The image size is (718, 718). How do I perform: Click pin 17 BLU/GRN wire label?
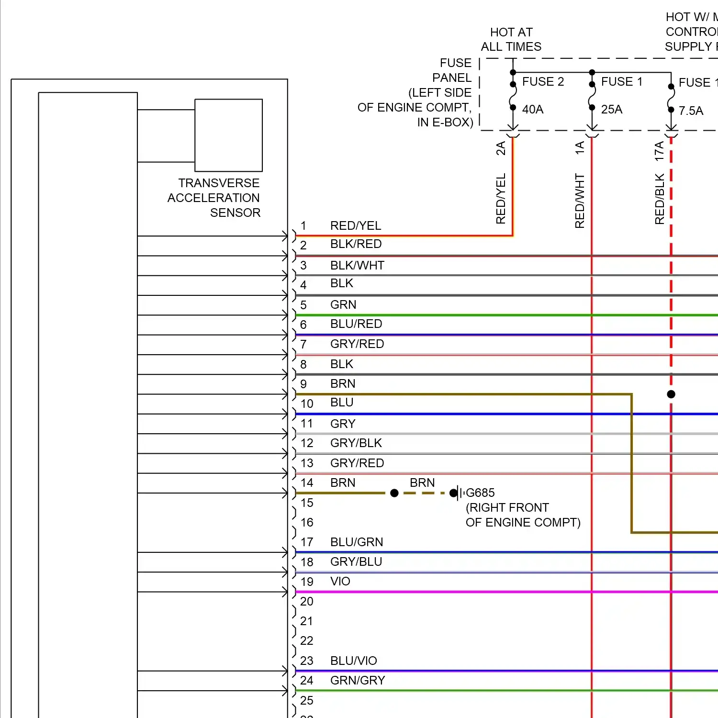(x=357, y=542)
